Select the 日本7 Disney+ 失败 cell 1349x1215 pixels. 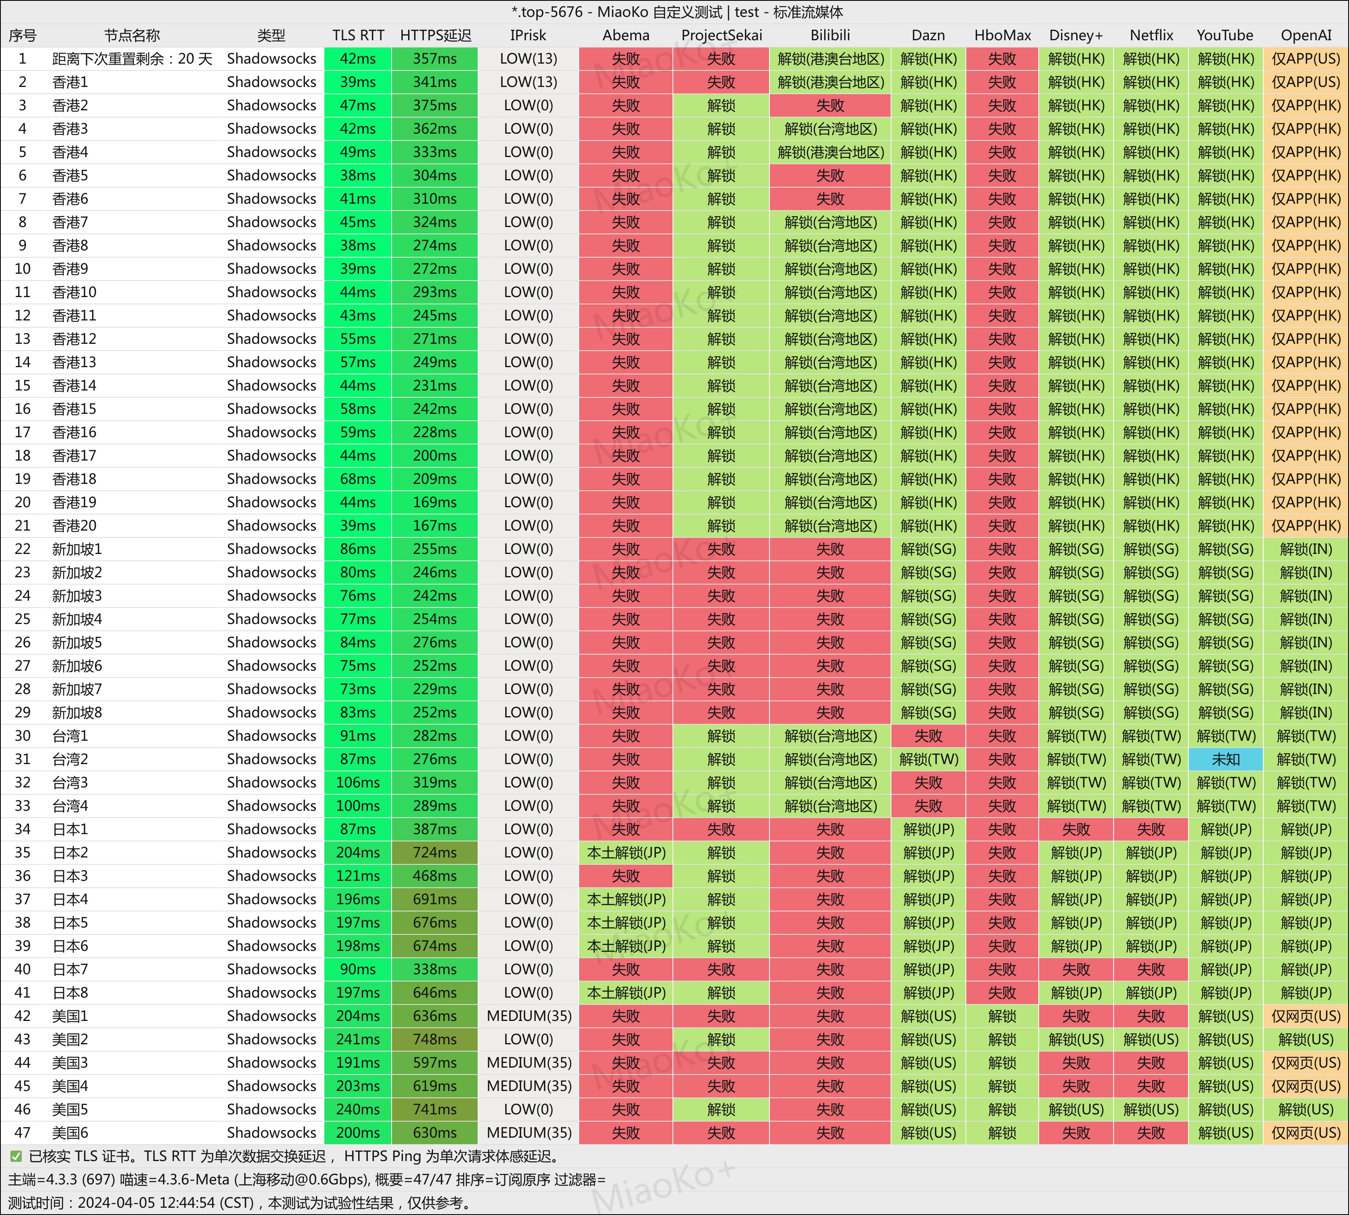(1076, 969)
